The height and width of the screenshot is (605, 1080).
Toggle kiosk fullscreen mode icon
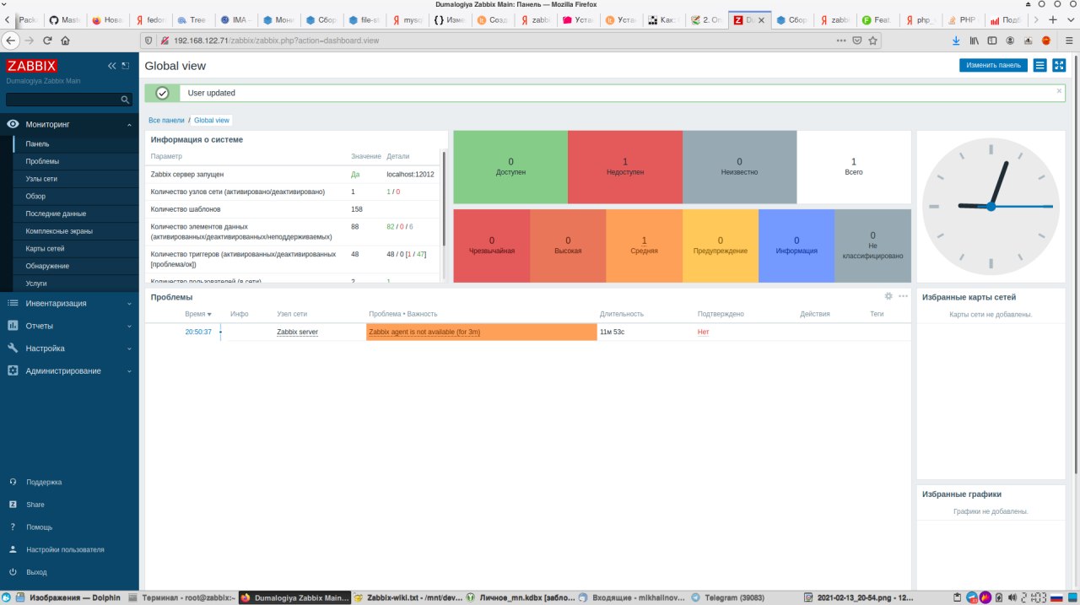coord(1059,65)
